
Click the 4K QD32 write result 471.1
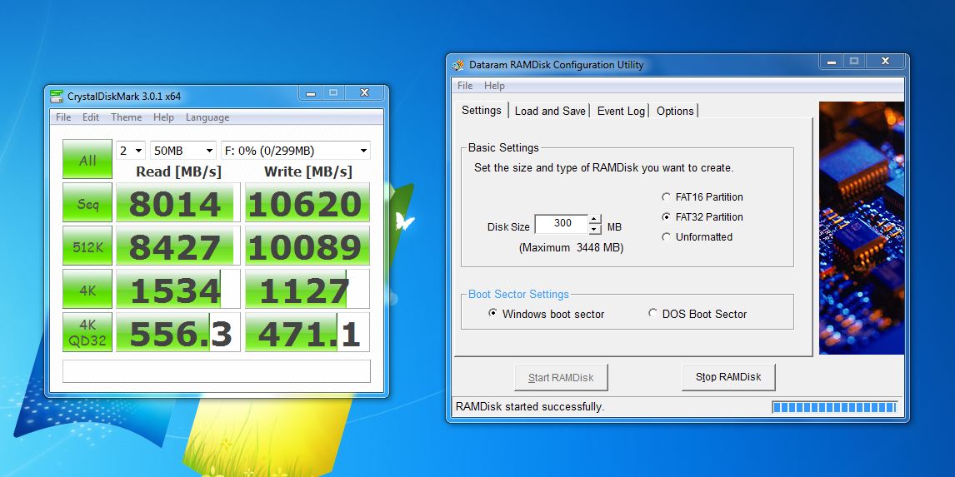click(x=307, y=332)
